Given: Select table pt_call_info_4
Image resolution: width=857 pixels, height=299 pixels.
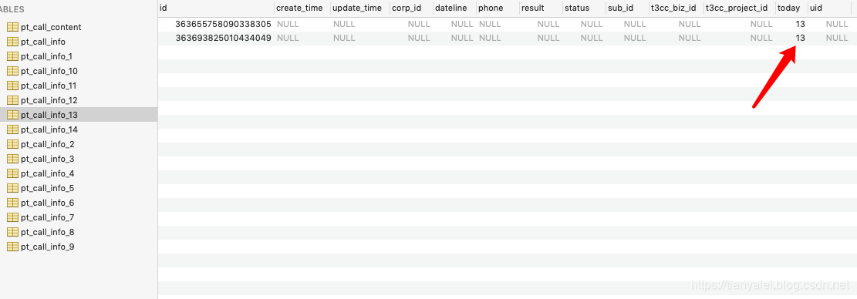Looking at the screenshot, I should pyautogui.click(x=48, y=173).
